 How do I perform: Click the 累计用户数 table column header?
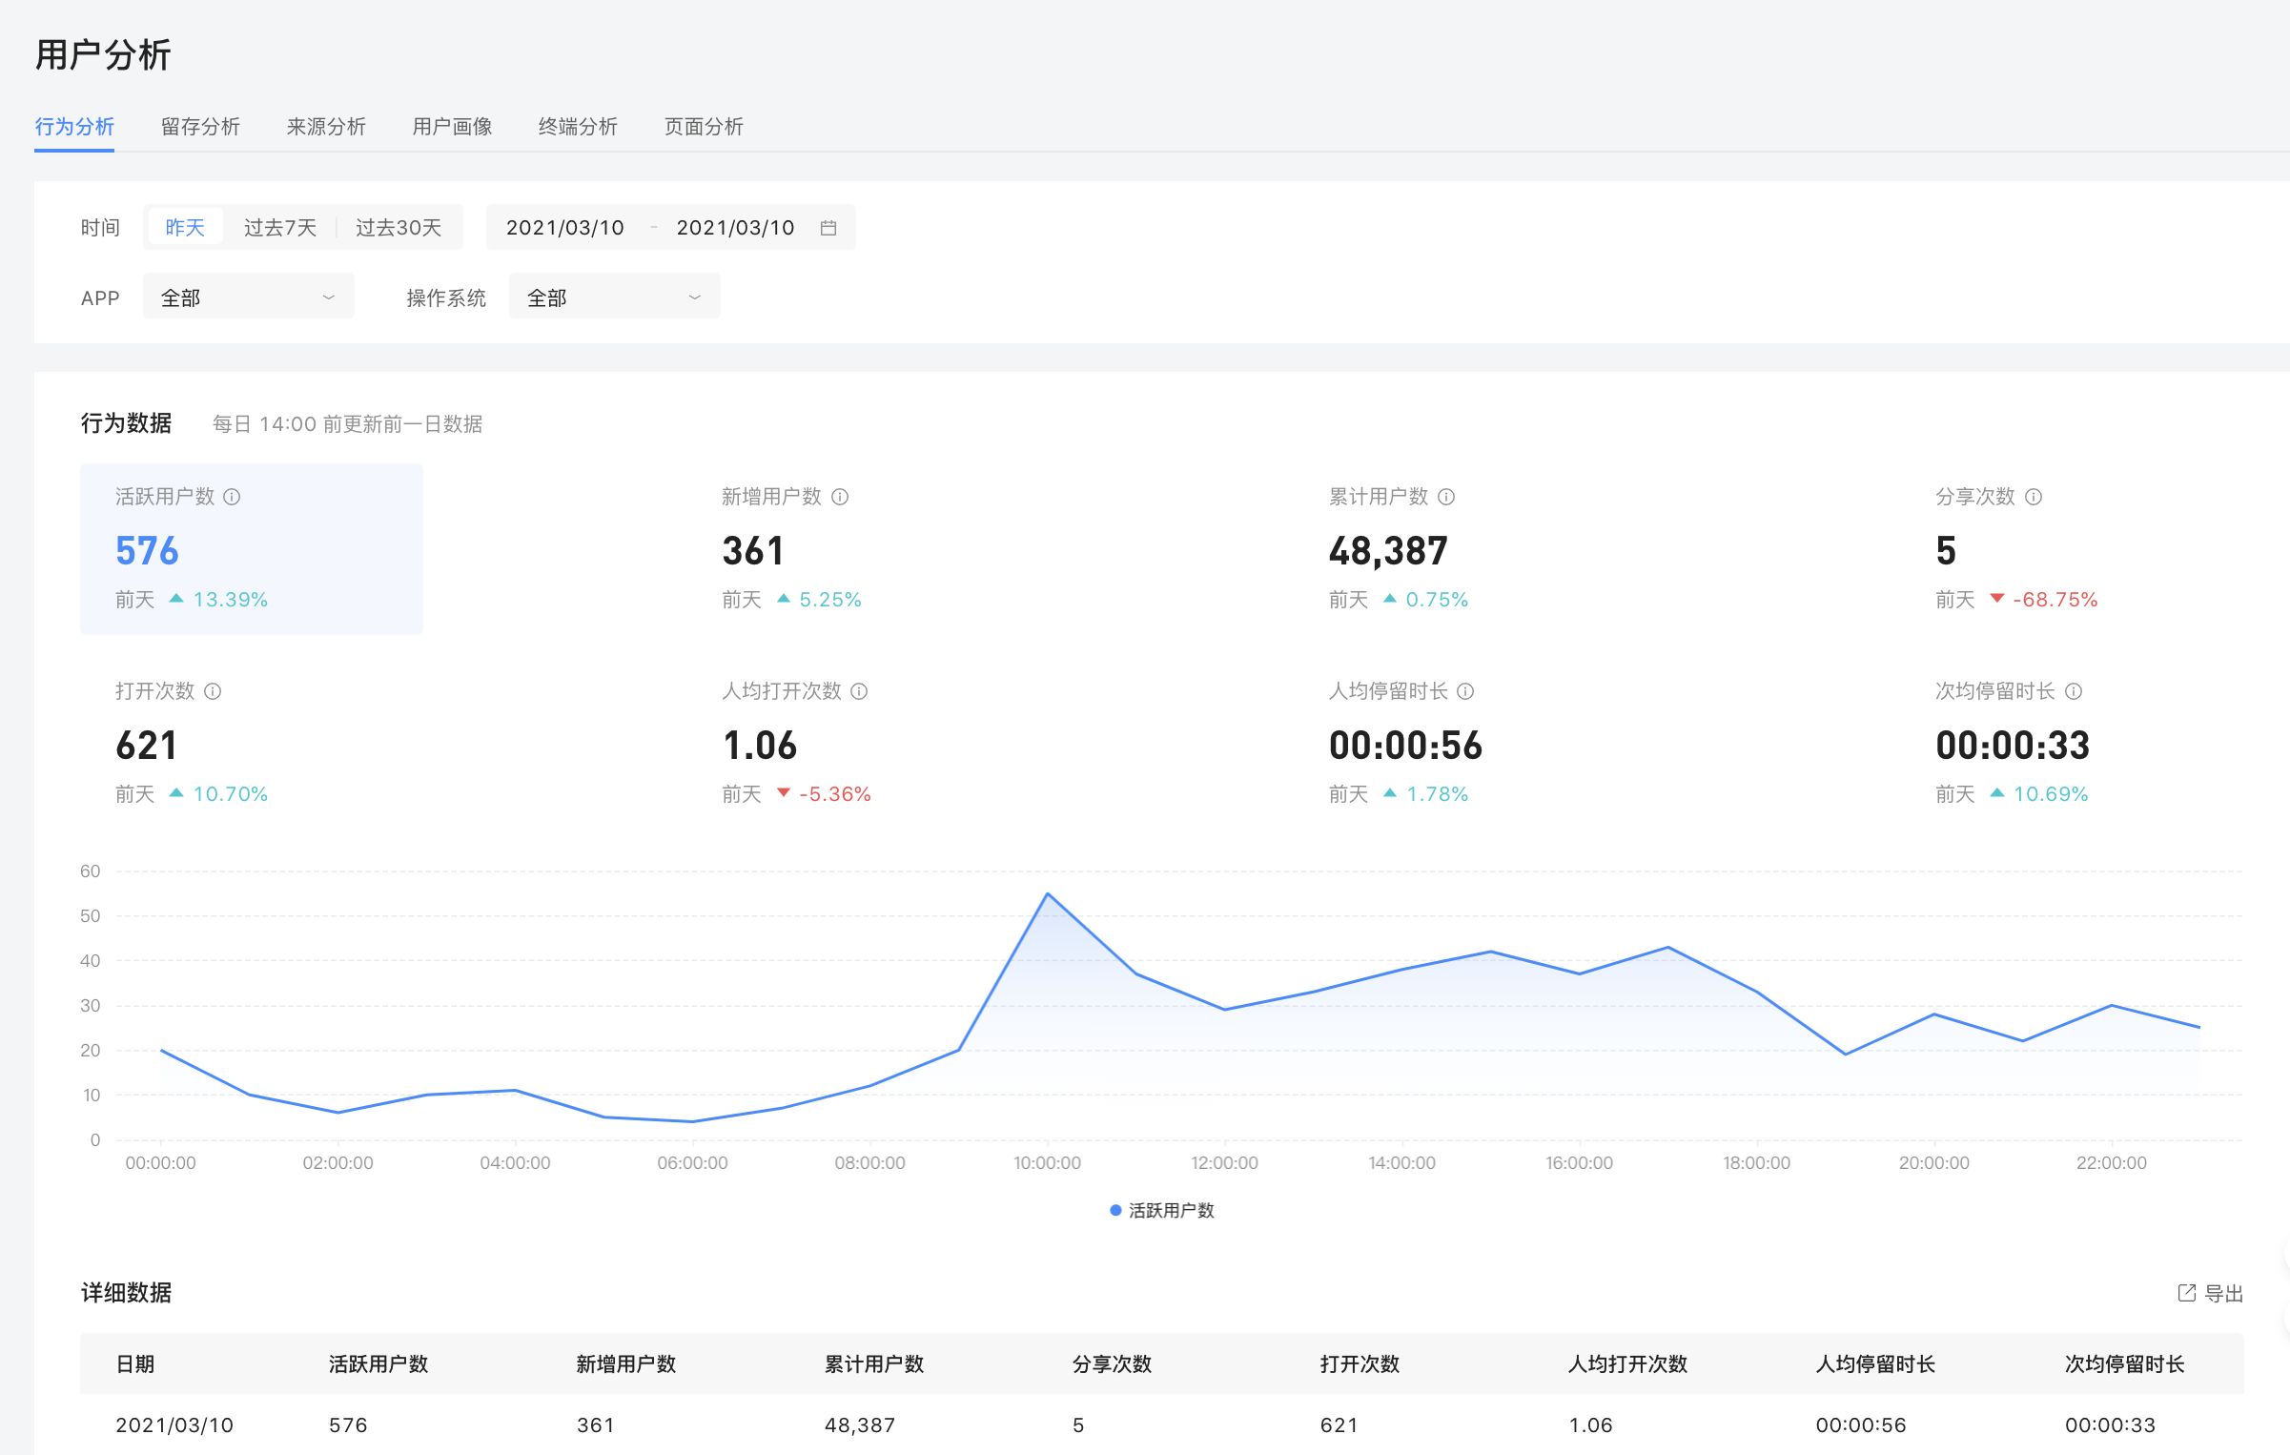click(x=874, y=1364)
